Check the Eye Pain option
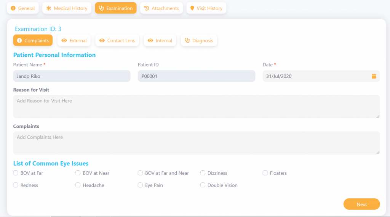 point(140,185)
